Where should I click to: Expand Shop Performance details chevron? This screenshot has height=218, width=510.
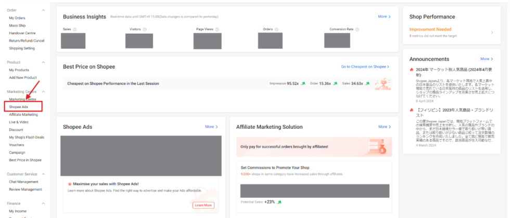pos(492,32)
